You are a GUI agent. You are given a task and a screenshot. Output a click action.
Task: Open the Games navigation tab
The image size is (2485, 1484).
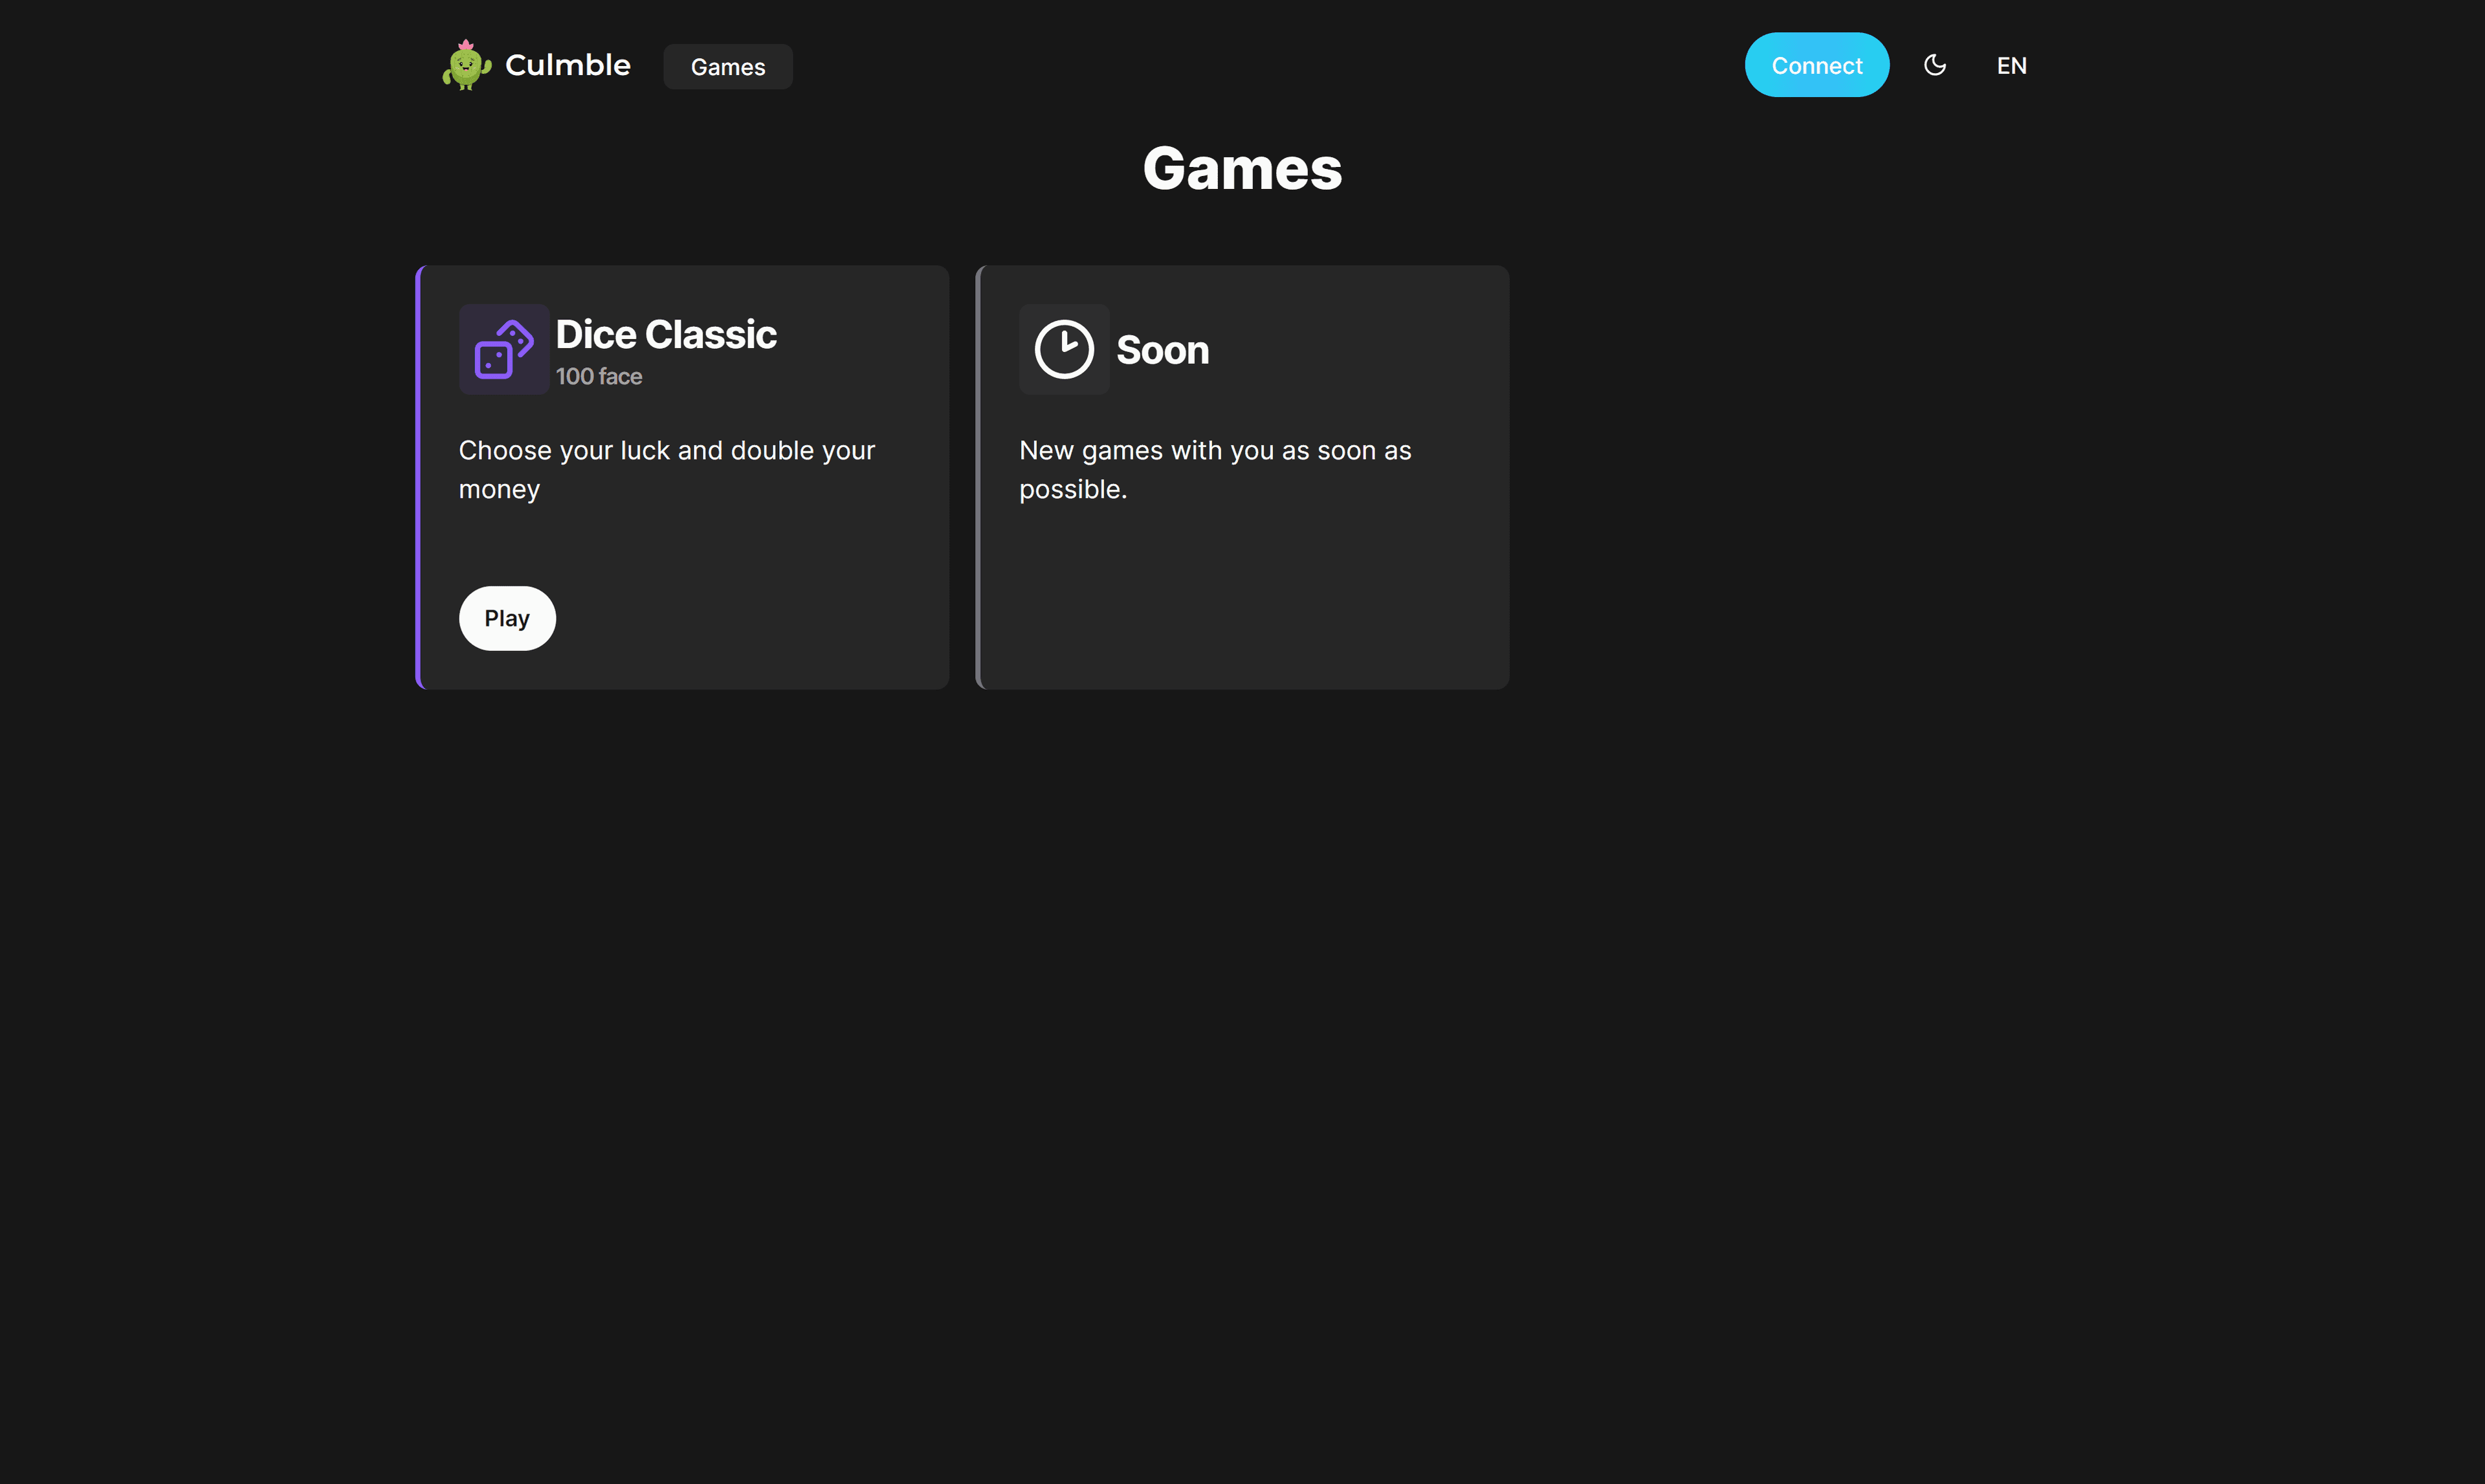pos(728,67)
